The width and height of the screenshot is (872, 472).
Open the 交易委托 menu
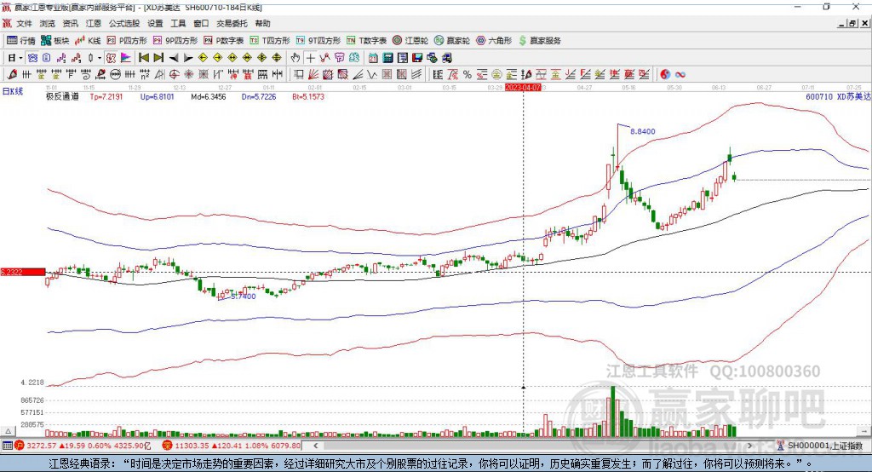232,23
